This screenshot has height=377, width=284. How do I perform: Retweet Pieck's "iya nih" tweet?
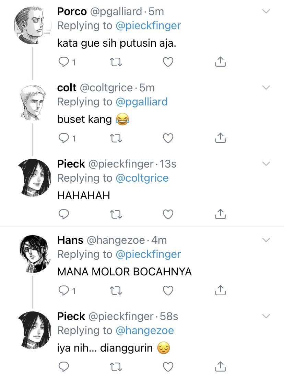[116, 367]
